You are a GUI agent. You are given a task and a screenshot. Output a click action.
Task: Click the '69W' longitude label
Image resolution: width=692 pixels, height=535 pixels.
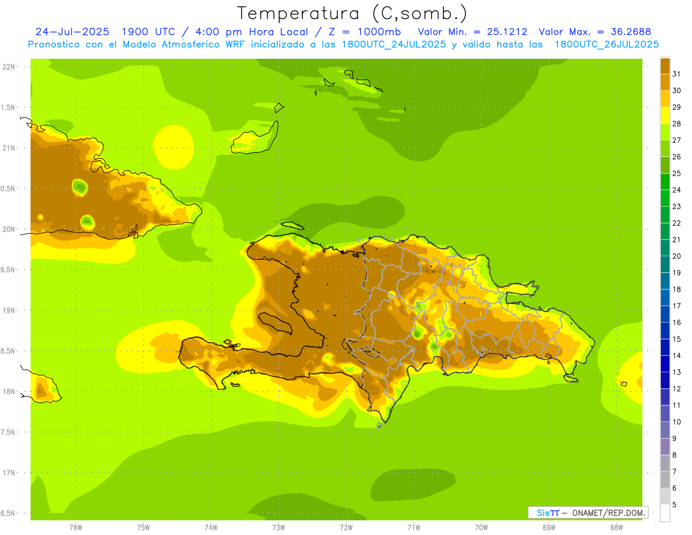[549, 527]
